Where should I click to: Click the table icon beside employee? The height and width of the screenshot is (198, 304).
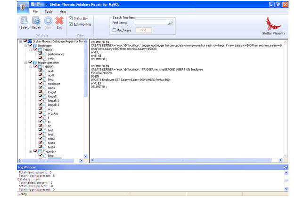45,84
